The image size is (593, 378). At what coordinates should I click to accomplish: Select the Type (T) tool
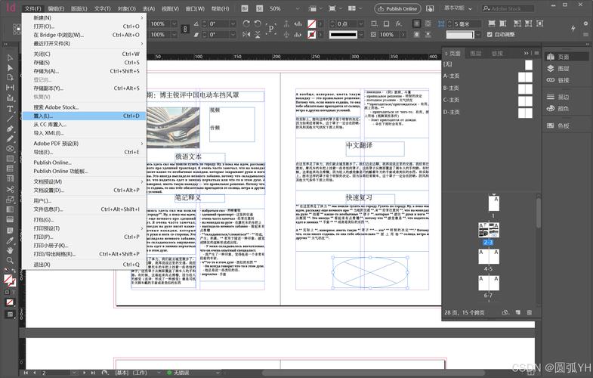click(10, 109)
